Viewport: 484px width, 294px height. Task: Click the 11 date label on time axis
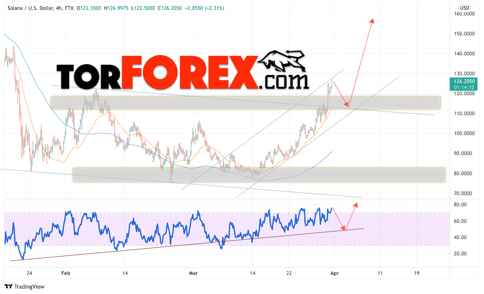pos(380,273)
